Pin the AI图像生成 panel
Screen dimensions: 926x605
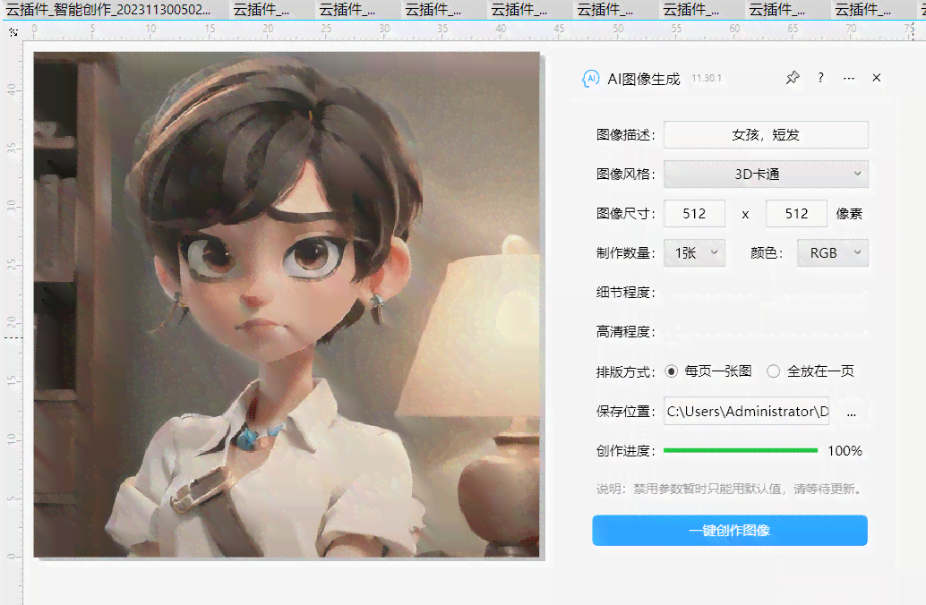793,78
